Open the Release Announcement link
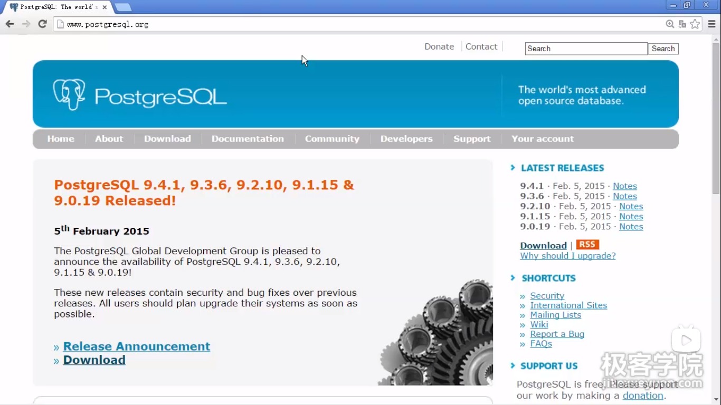Viewport: 721px width, 405px height. (137, 346)
